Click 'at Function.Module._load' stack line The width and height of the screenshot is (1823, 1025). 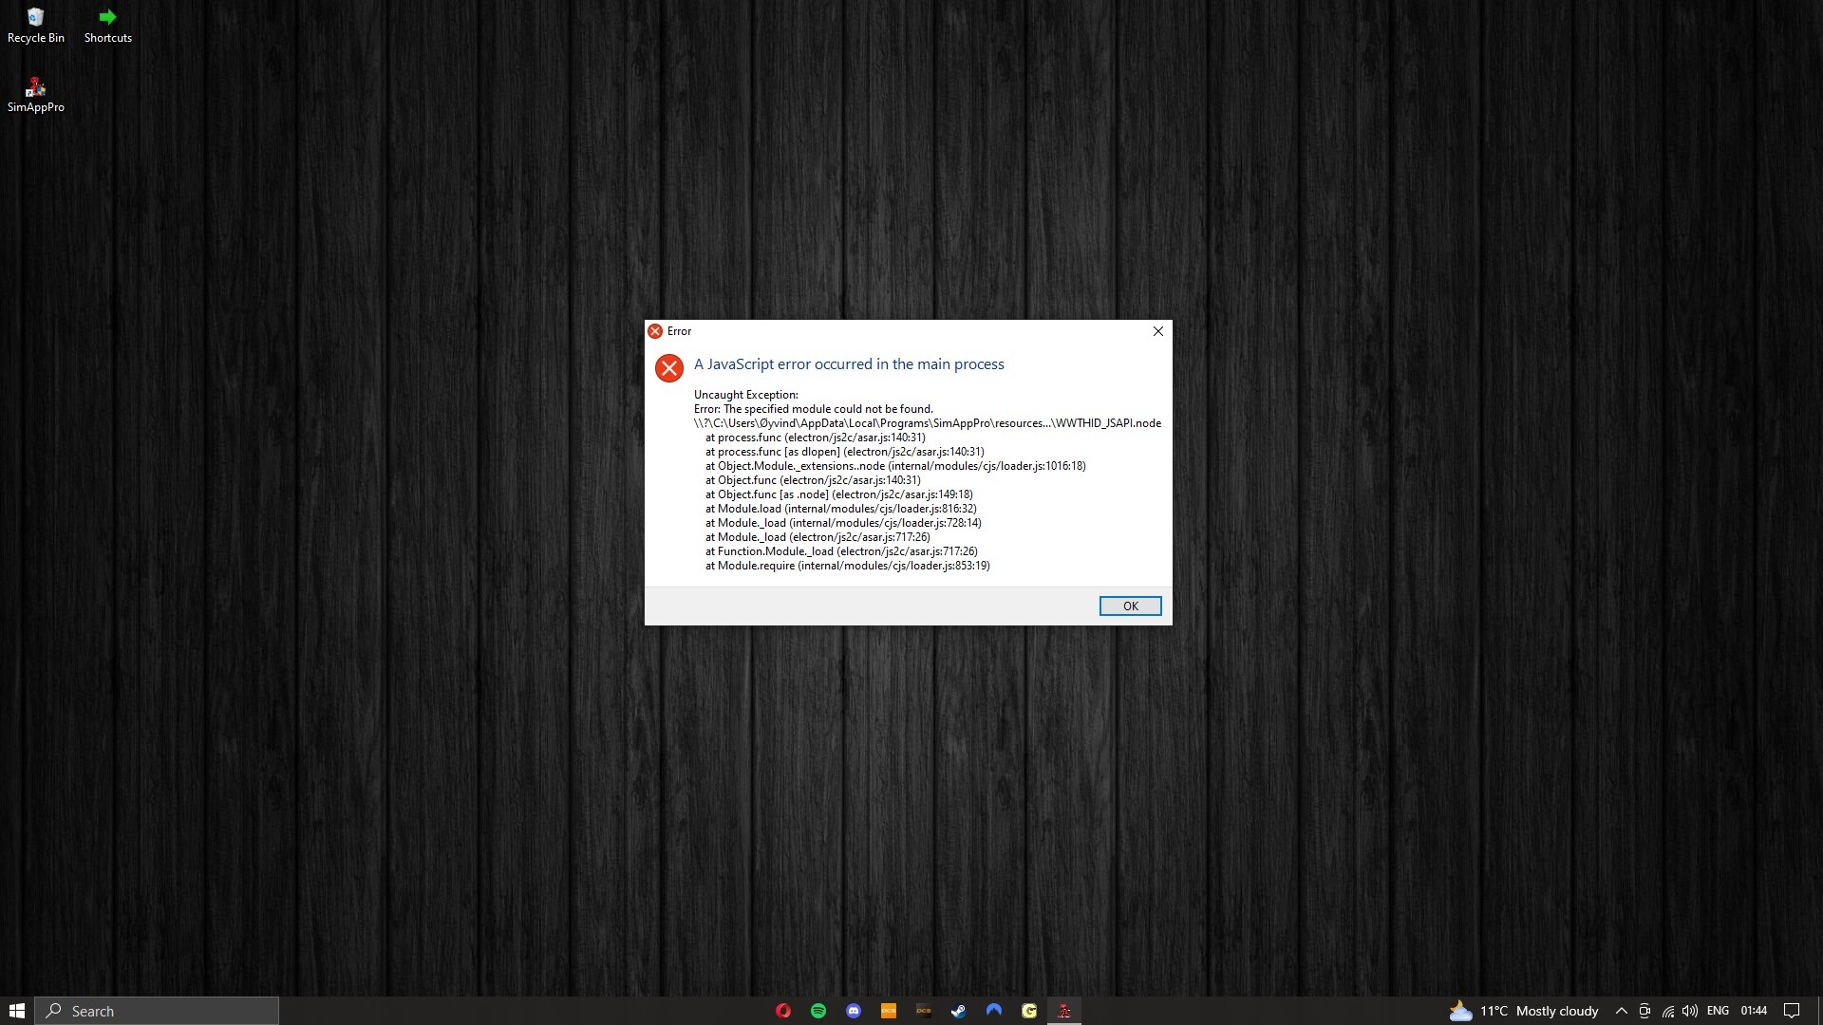coord(841,551)
